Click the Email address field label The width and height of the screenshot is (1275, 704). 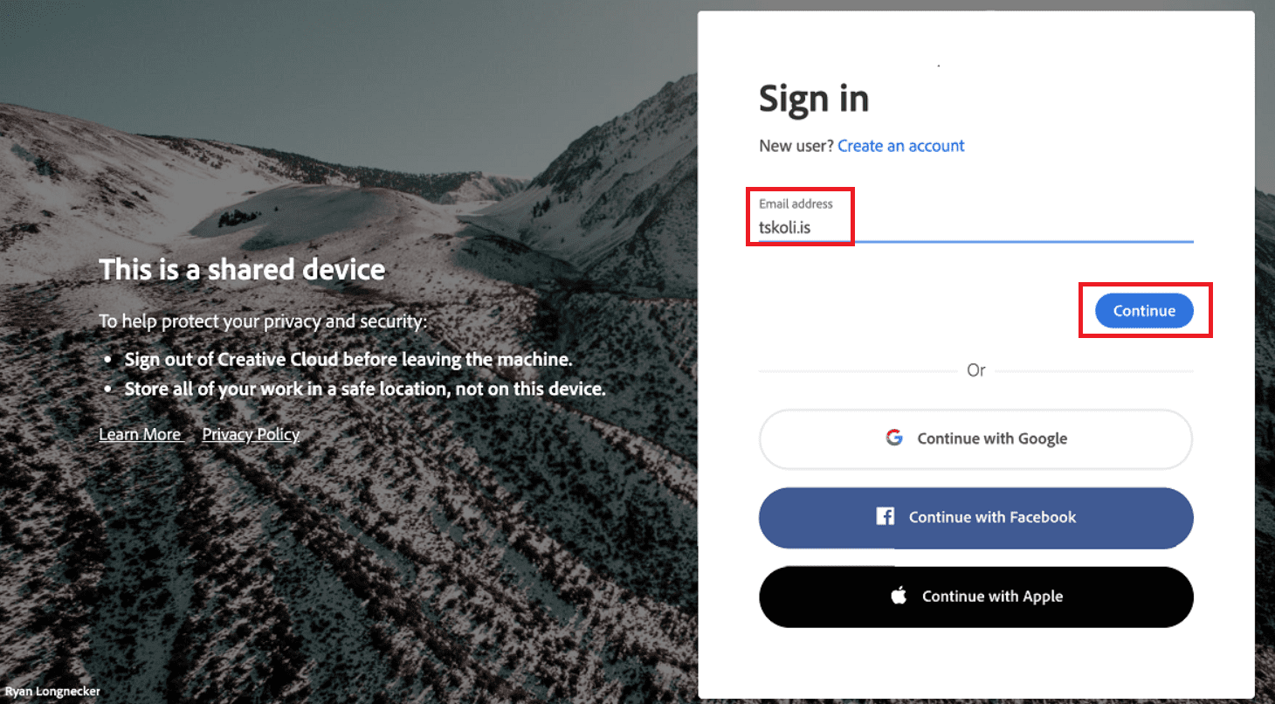tap(796, 204)
